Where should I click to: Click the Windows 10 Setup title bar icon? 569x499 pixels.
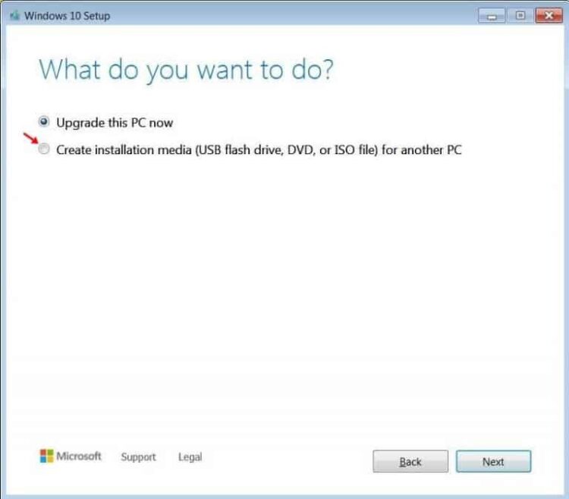coord(14,16)
